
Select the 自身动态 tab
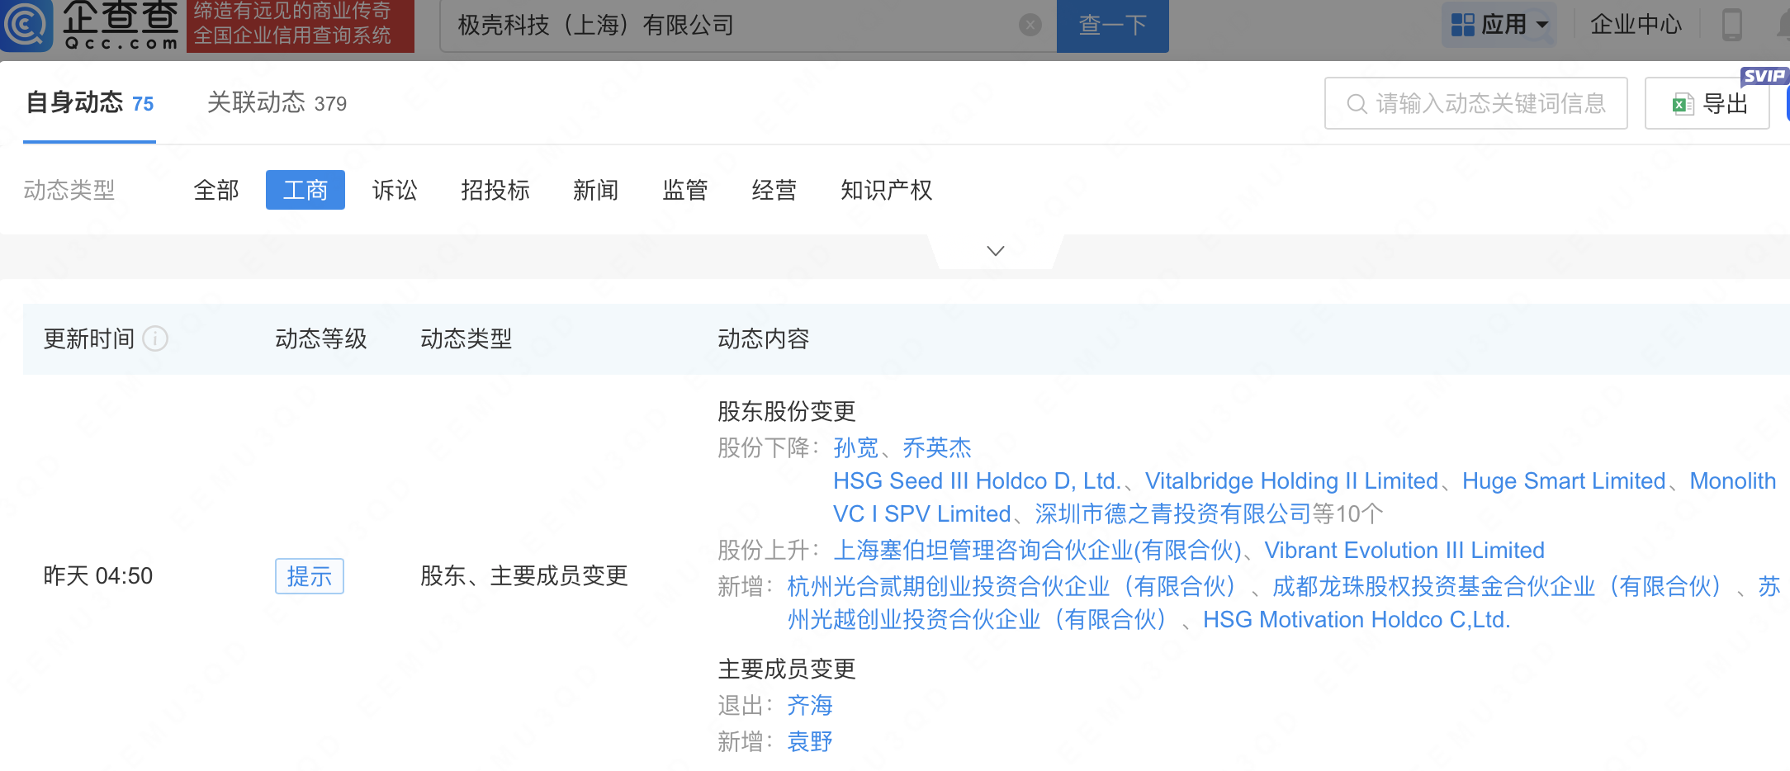[x=89, y=103]
